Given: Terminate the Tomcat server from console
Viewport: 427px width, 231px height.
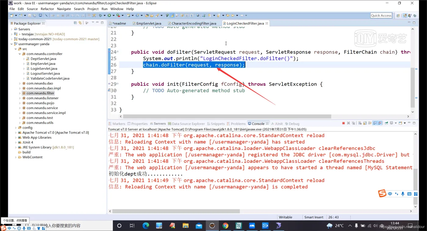Looking at the screenshot, I should (x=343, y=123).
